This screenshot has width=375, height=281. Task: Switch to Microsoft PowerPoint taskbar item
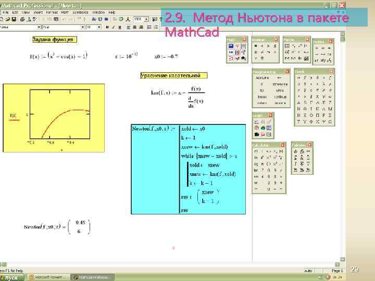click(x=48, y=277)
